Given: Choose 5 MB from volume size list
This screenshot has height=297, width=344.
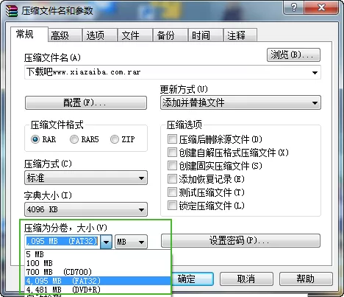Looking at the screenshot, I should coord(98,254).
